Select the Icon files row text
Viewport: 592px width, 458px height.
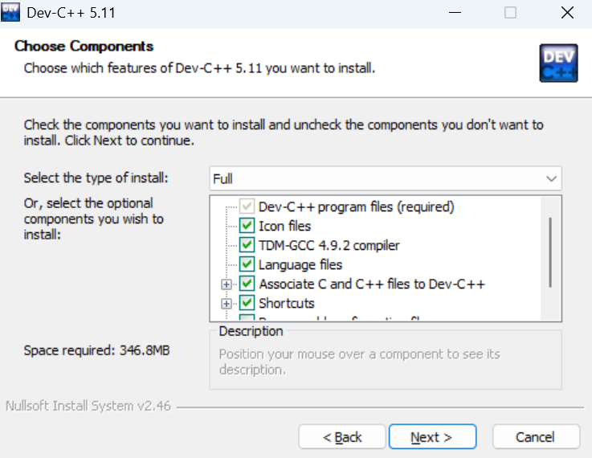[284, 226]
